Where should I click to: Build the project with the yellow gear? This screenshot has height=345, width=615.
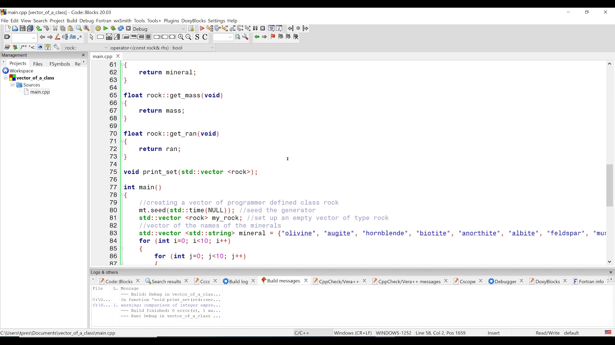(98, 28)
